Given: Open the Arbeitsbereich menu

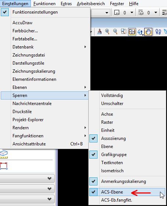Looking at the screenshot, I should [91, 4].
